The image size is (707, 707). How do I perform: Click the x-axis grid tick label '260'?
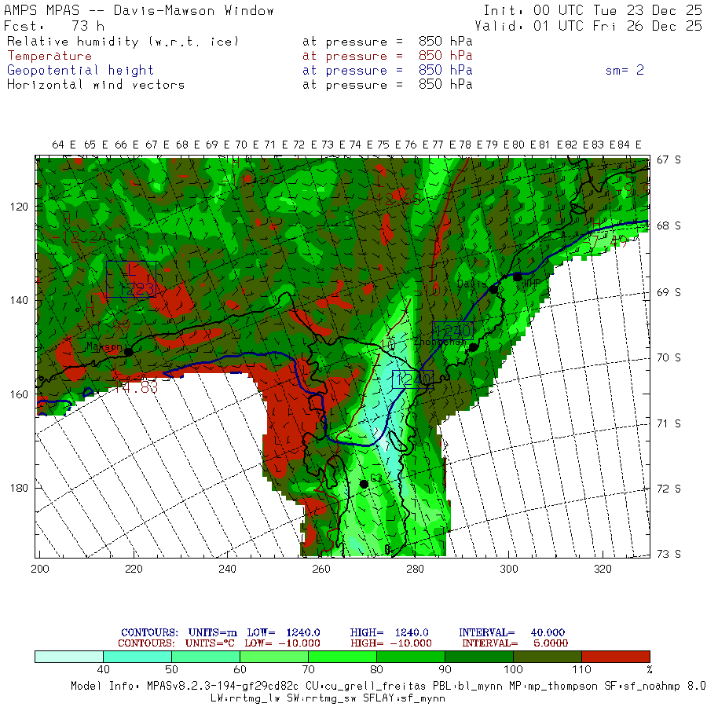[x=321, y=569]
